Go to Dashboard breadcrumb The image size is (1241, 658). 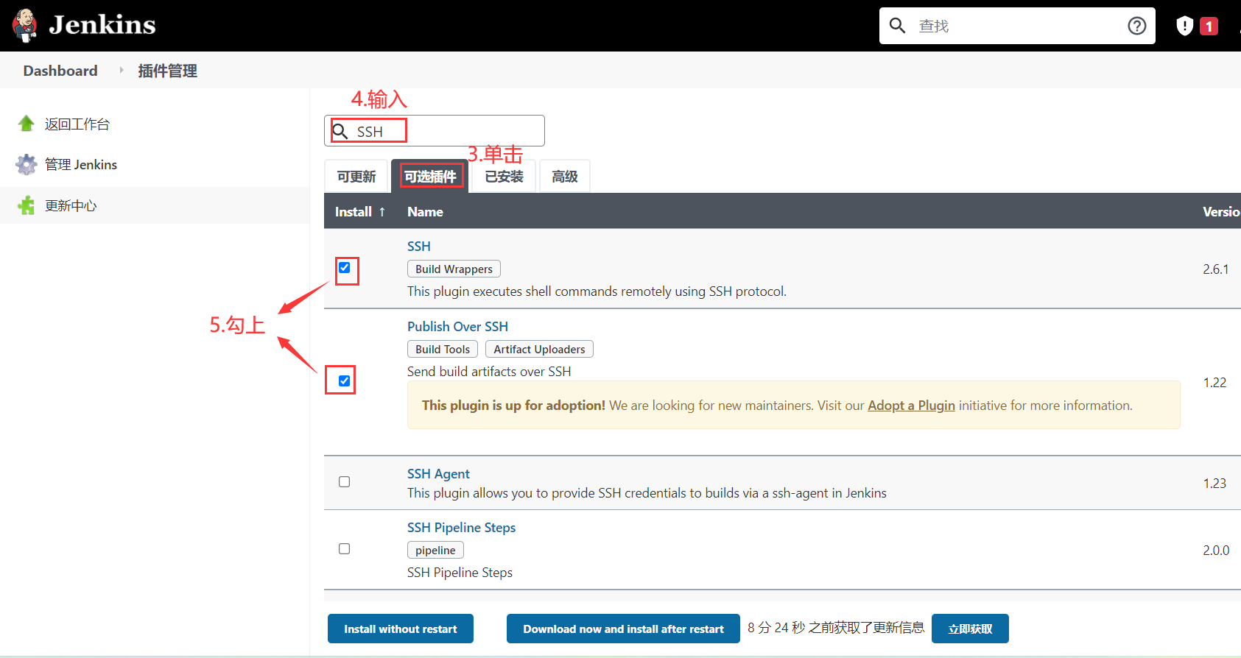[60, 71]
